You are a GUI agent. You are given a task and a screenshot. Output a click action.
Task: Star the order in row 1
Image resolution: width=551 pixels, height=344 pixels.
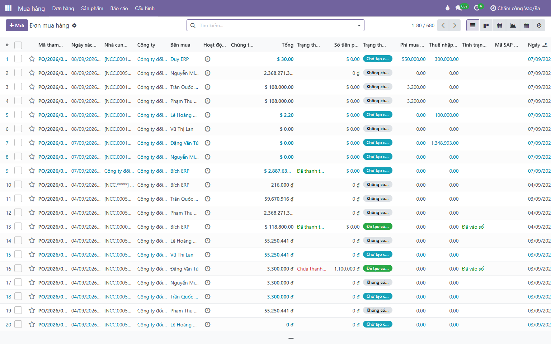[x=32, y=59]
